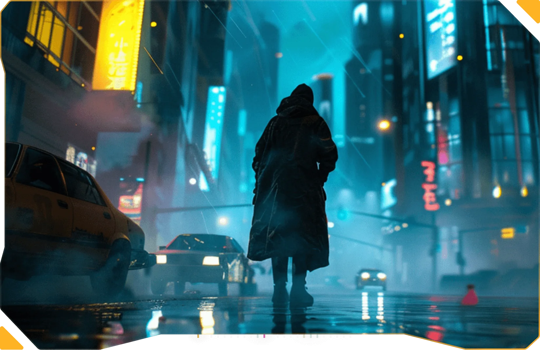Click the vertical cyan neon sign left of figure
Viewport: 540px width, 350px height.
[215, 131]
